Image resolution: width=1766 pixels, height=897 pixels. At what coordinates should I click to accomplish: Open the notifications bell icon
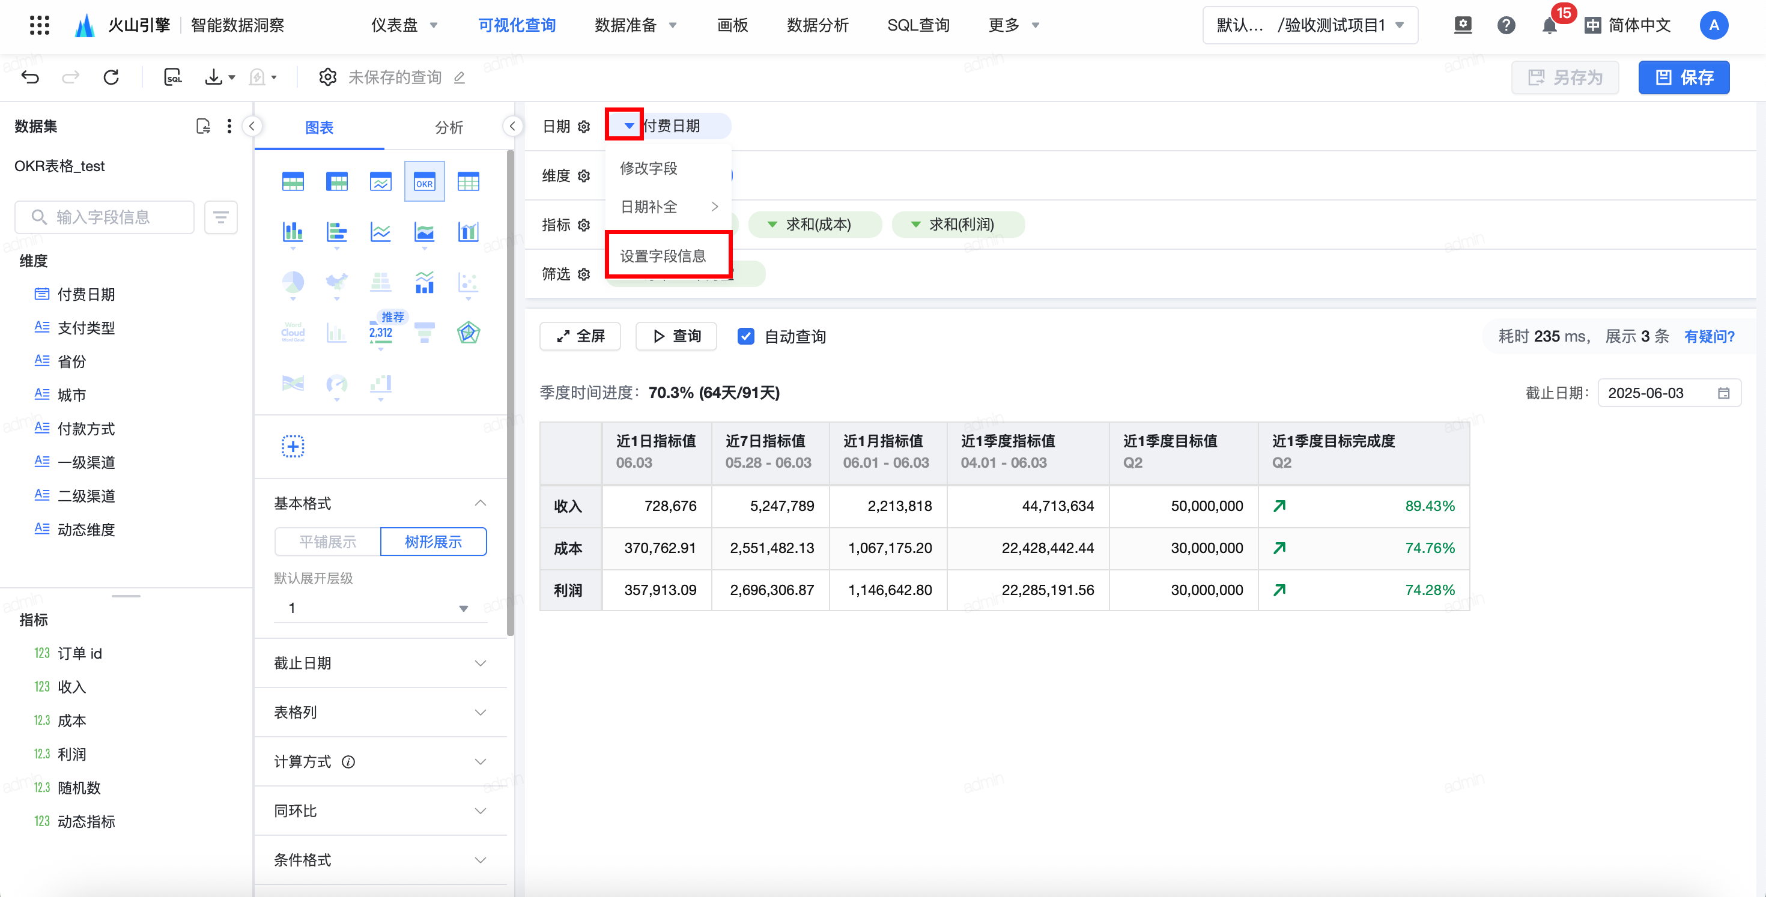point(1549,25)
